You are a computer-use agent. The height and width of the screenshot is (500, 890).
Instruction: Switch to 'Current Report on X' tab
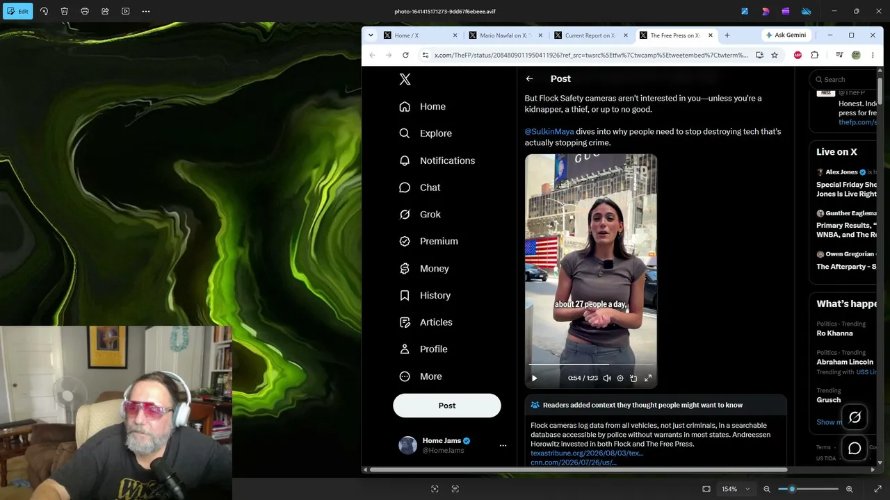pyautogui.click(x=590, y=35)
